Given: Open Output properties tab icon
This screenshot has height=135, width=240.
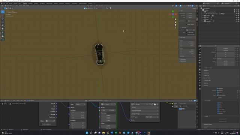Looking at the screenshot, I should point(200,55).
